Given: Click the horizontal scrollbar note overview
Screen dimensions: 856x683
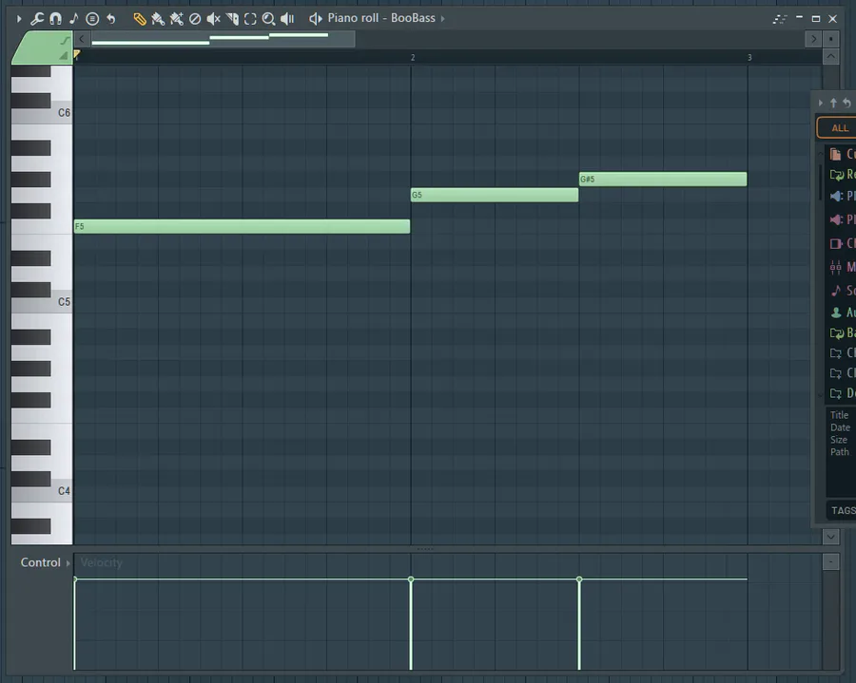Looking at the screenshot, I should coord(223,39).
